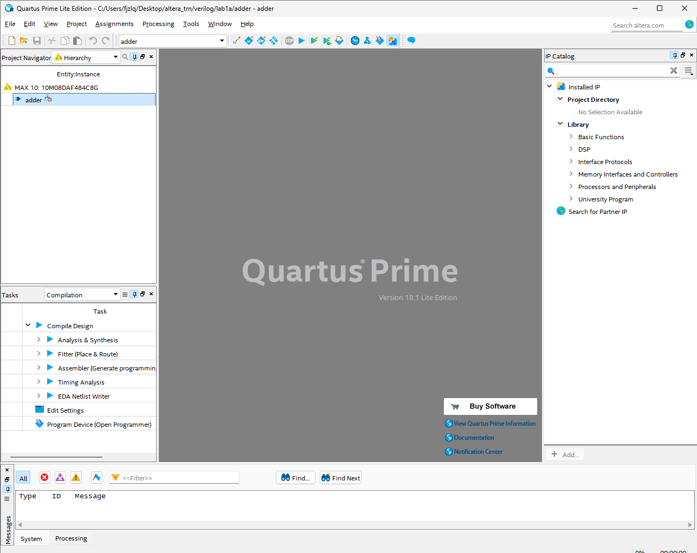The image size is (697, 553).
Task: Click the Copy icon in toolbar
Action: tap(65, 41)
